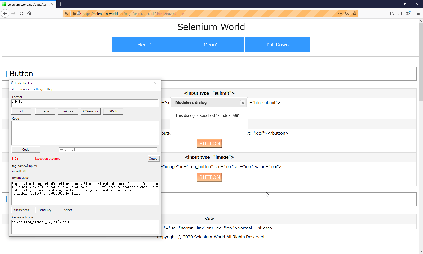This screenshot has height=254, width=423.
Task: Open the Pull Down navigation menu
Action: pos(277,45)
